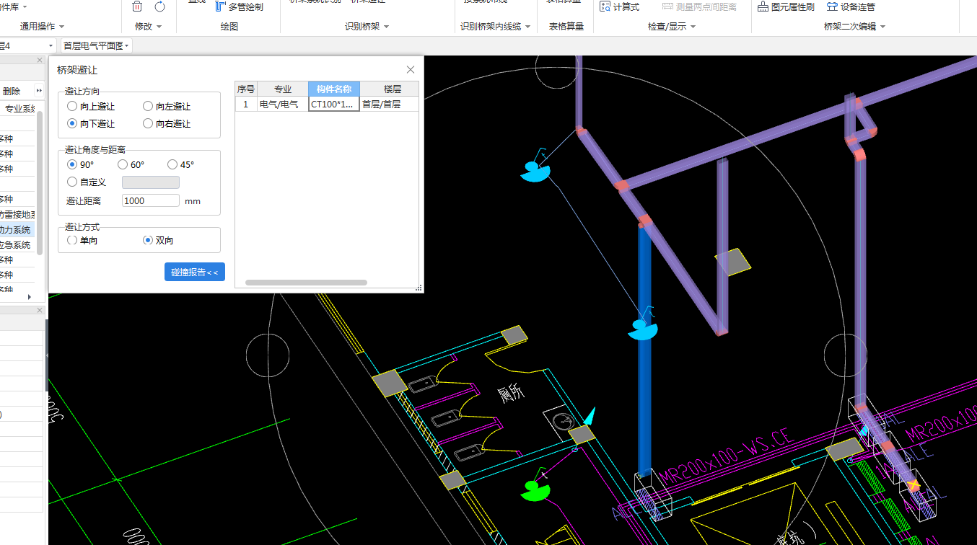Open the 首层电气平面图 drawing dropdown
977x545 pixels.
[97, 45]
